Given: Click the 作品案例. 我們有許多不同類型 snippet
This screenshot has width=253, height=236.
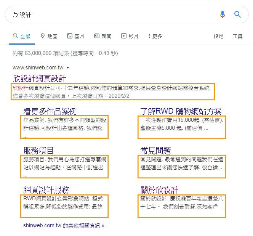Looking at the screenshot, I should tap(64, 127).
